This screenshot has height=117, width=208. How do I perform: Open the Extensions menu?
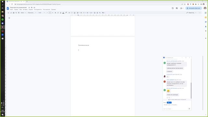tap(46, 9)
